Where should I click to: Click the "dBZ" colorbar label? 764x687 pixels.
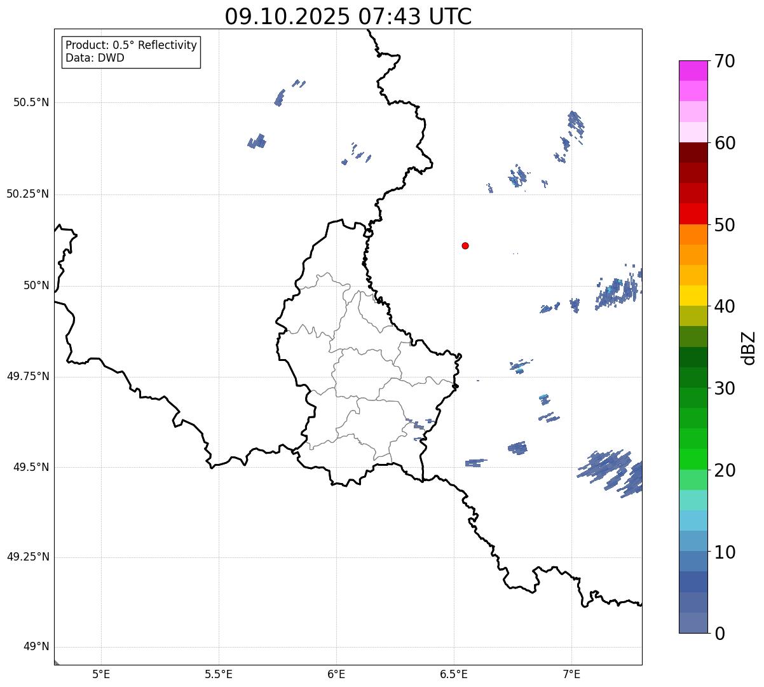click(x=749, y=348)
